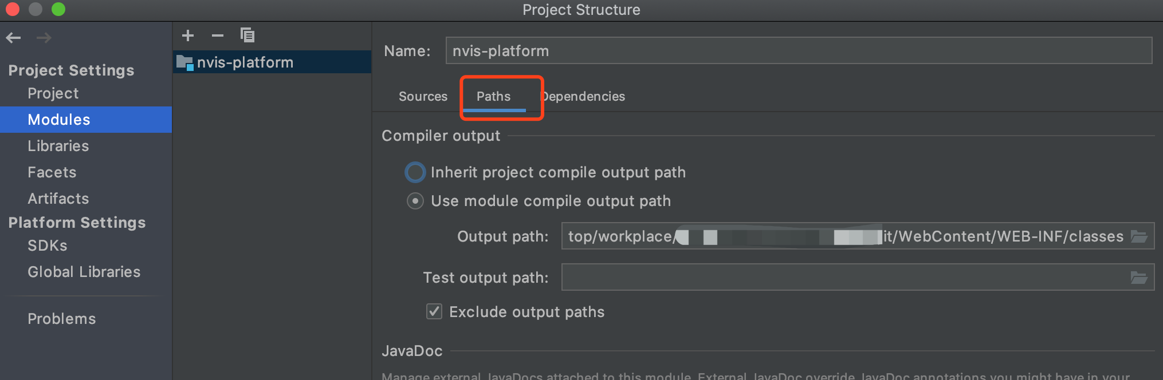The height and width of the screenshot is (380, 1163).
Task: Browse folder for Output path
Action: coord(1139,236)
